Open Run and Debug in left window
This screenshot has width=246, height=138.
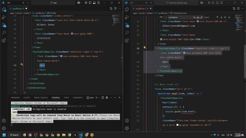point(4,17)
